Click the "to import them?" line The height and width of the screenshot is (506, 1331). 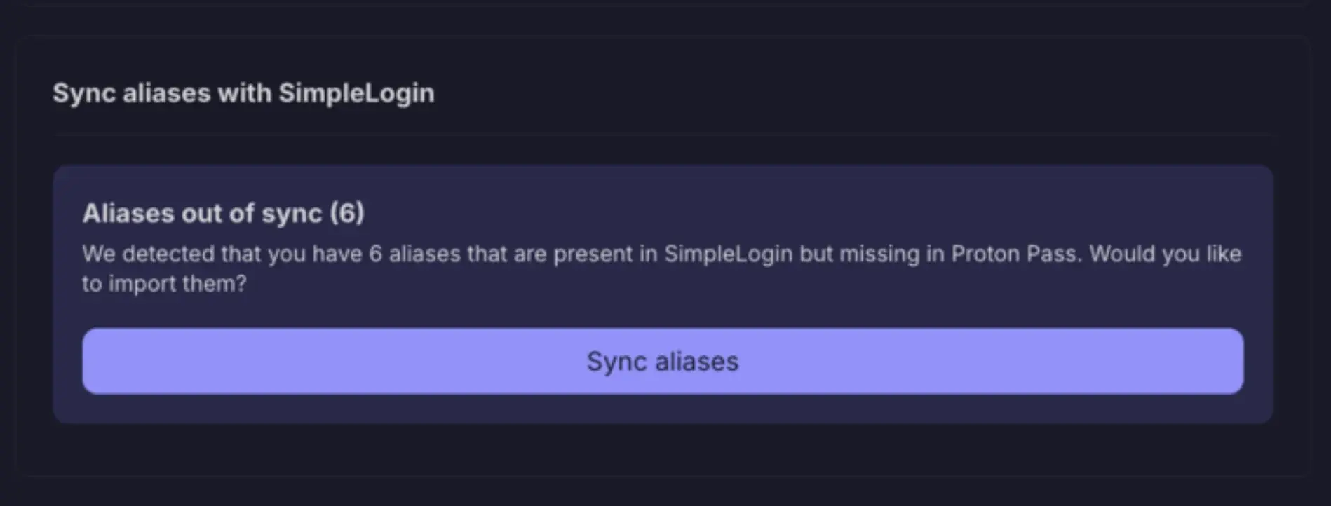[x=164, y=284]
